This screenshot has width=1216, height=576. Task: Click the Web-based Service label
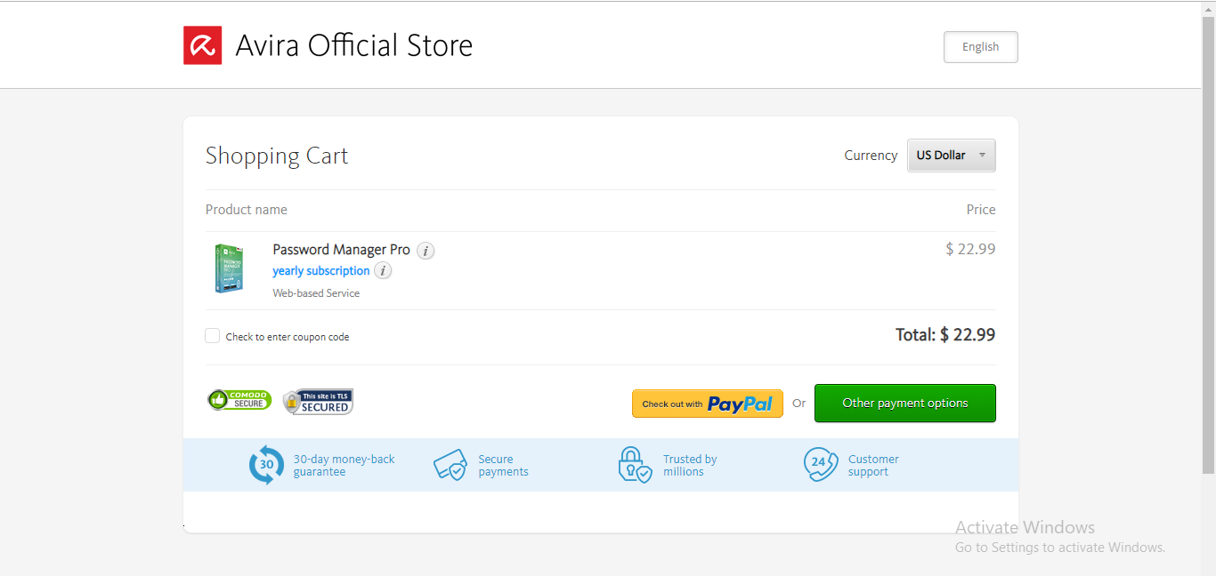click(x=316, y=293)
